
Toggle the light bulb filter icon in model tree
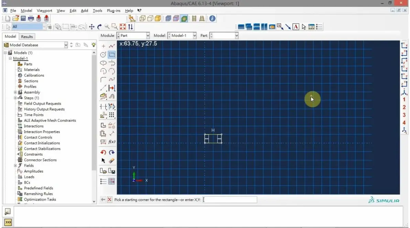(93, 45)
